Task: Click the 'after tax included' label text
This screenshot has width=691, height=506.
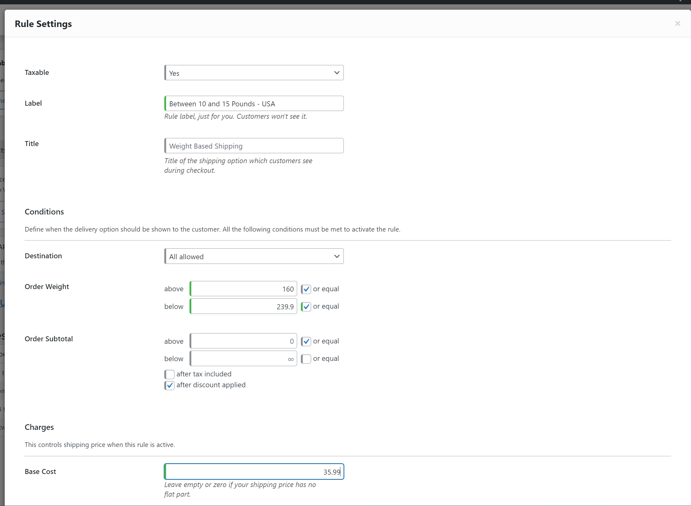Action: (204, 374)
